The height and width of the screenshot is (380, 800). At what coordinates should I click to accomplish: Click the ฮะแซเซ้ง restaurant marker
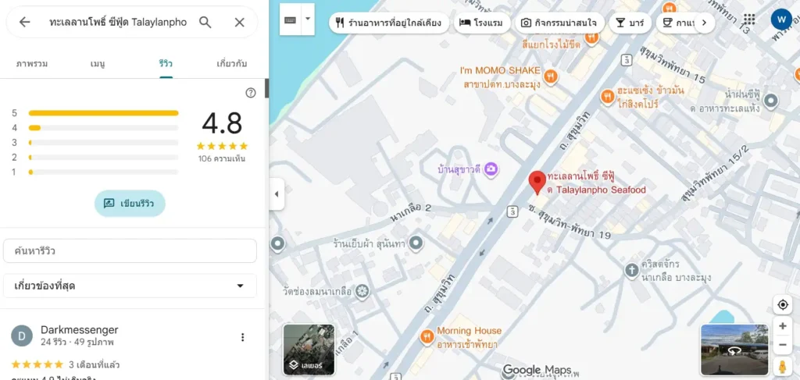point(607,96)
